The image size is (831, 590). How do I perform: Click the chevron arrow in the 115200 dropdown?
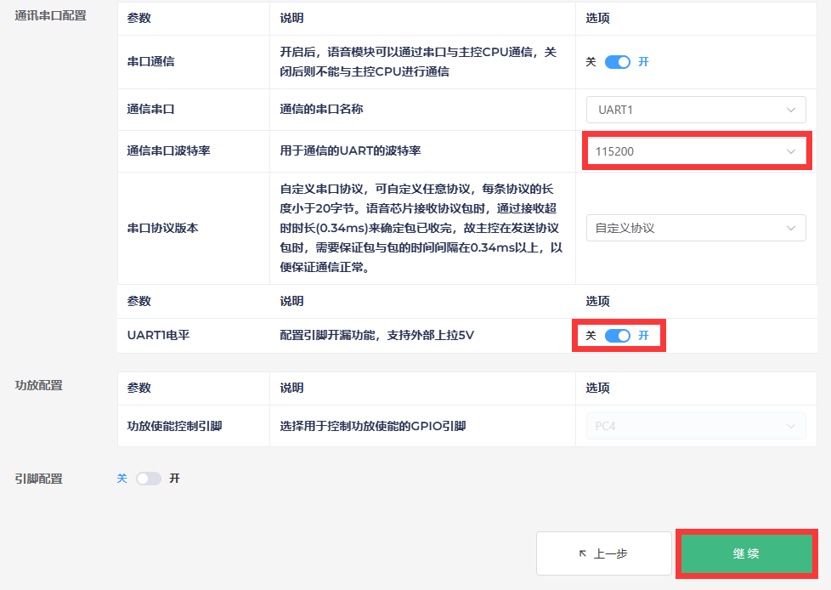[791, 151]
